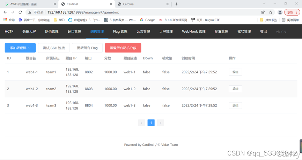The width and height of the screenshot is (302, 160).
Task: Open a new tab with the plus icon
Action: (176, 4)
